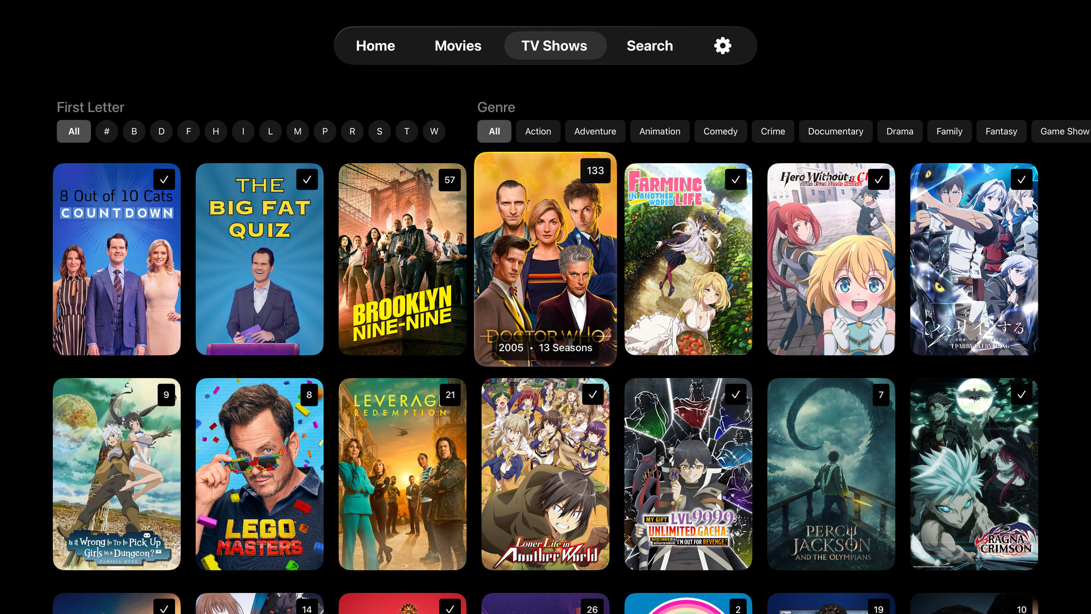Choose the Documentary genre chip
The image size is (1091, 614).
pyautogui.click(x=835, y=131)
